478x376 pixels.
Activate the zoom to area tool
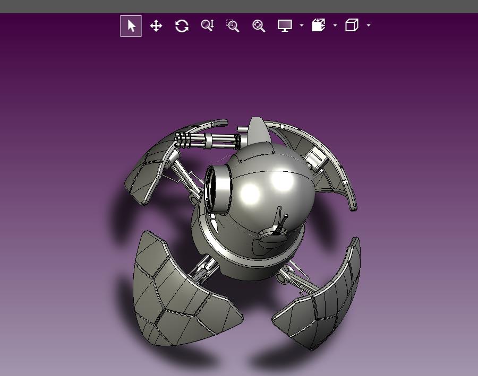click(233, 26)
